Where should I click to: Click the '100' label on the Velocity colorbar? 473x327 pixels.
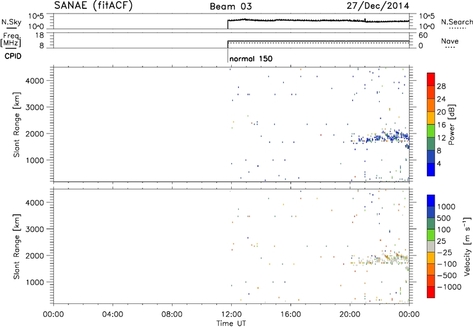[444, 230]
